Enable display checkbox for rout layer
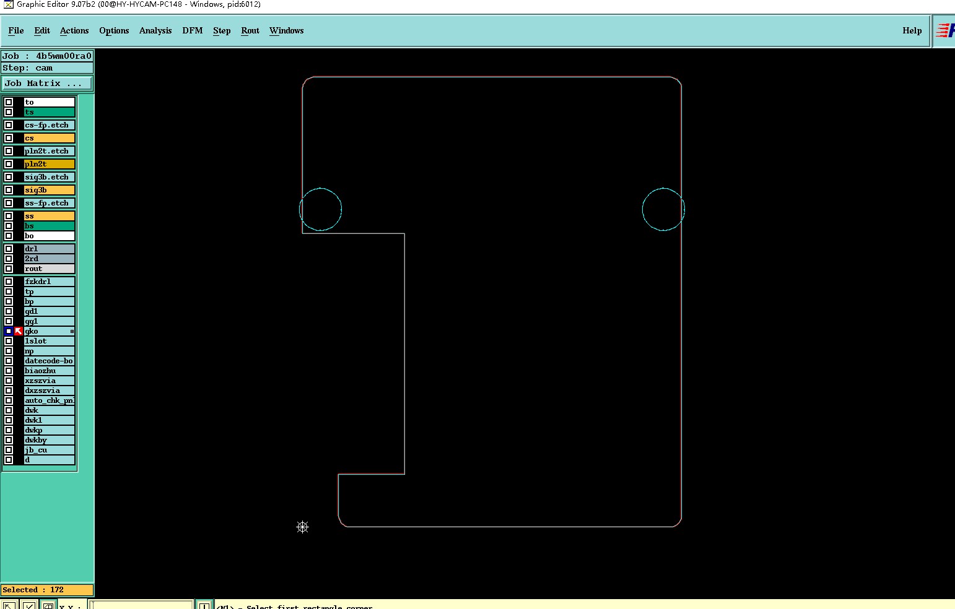 pyautogui.click(x=9, y=269)
